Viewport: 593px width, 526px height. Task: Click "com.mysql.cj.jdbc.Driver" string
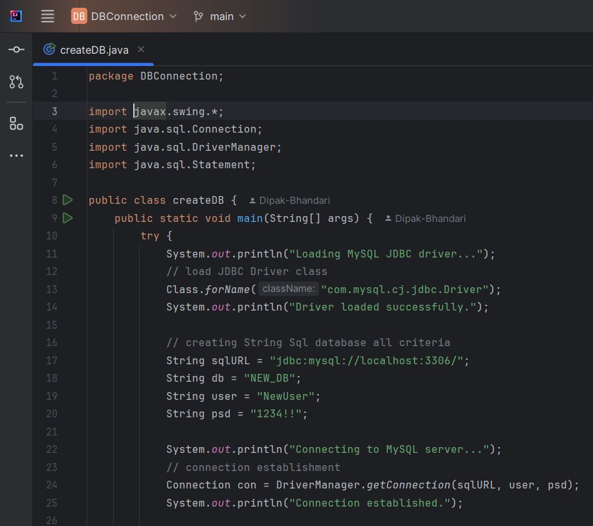click(405, 289)
